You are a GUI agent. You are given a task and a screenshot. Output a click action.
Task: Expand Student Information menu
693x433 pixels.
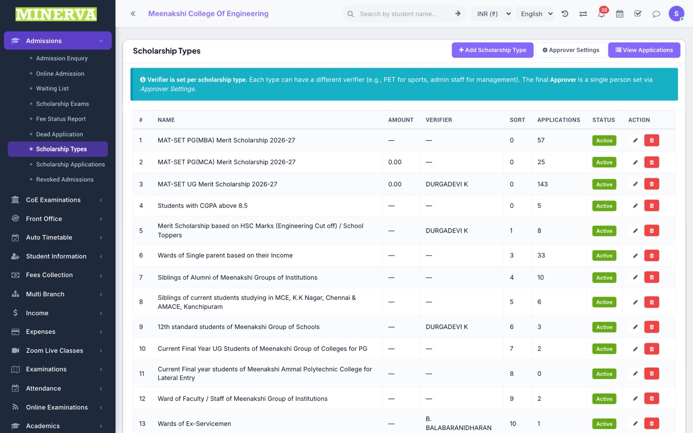[58, 256]
